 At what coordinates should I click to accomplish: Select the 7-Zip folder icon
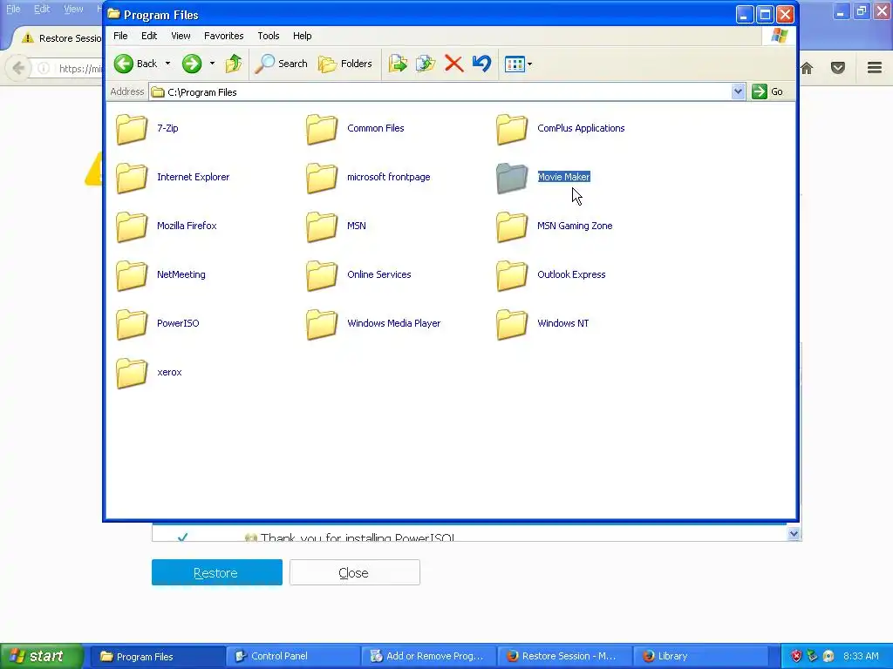point(132,129)
